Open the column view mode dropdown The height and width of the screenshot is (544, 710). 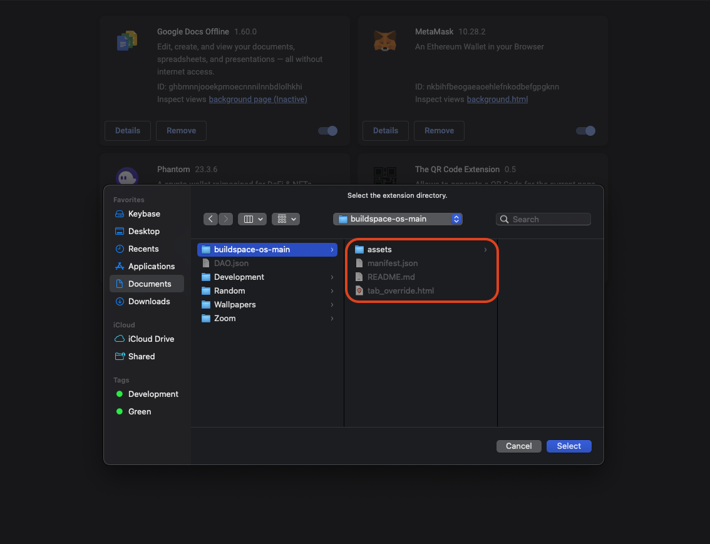pyautogui.click(x=252, y=219)
